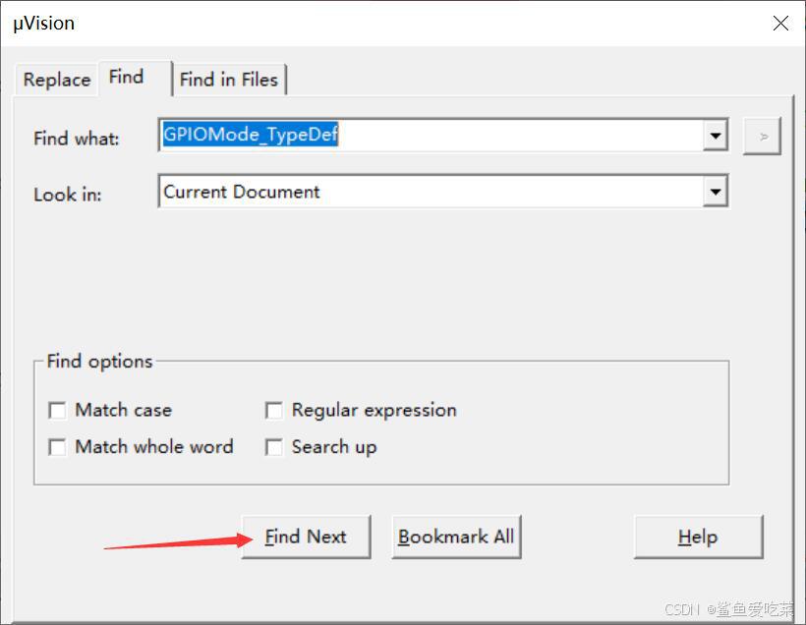This screenshot has height=625, width=806.
Task: Click the Find what text field
Action: point(430,136)
